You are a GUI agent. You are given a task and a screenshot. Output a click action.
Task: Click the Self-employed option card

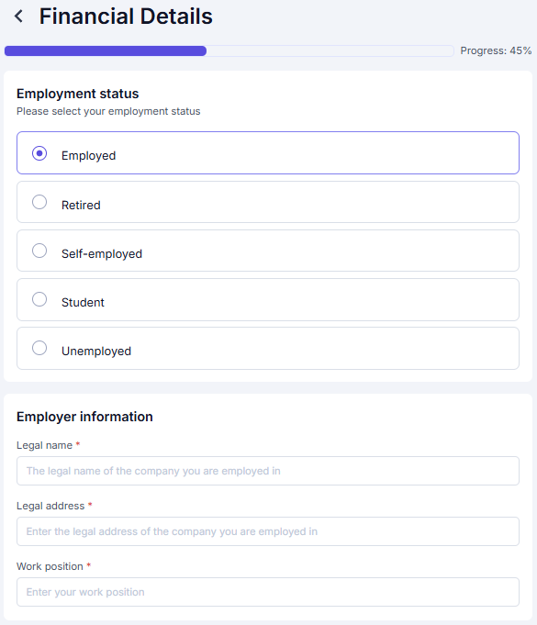[268, 251]
